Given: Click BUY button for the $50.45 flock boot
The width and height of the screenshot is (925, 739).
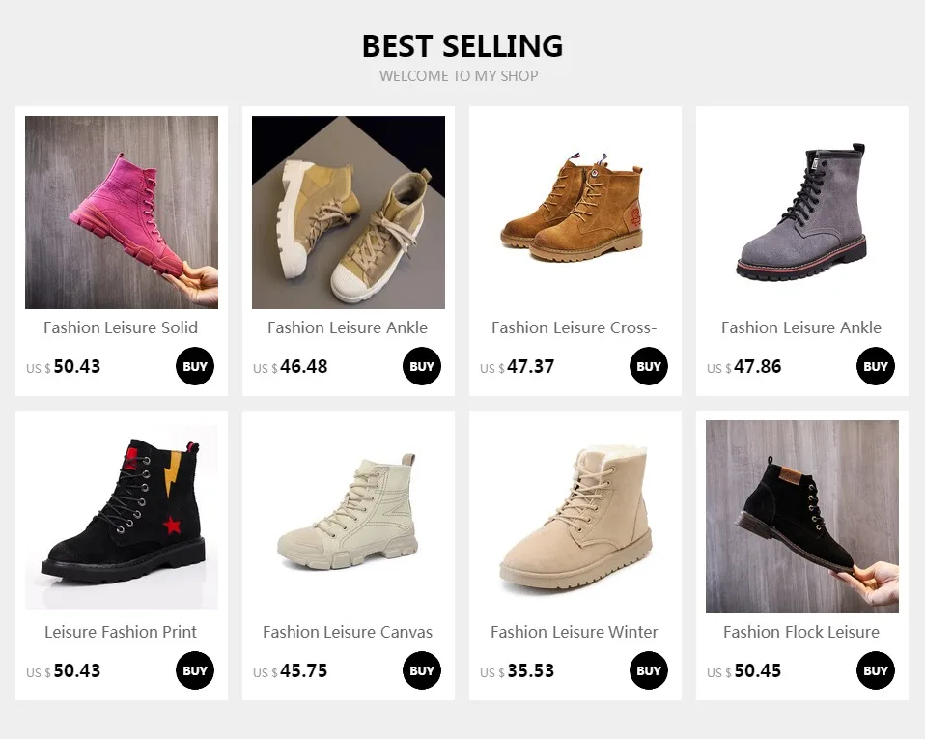Looking at the screenshot, I should coord(876,670).
